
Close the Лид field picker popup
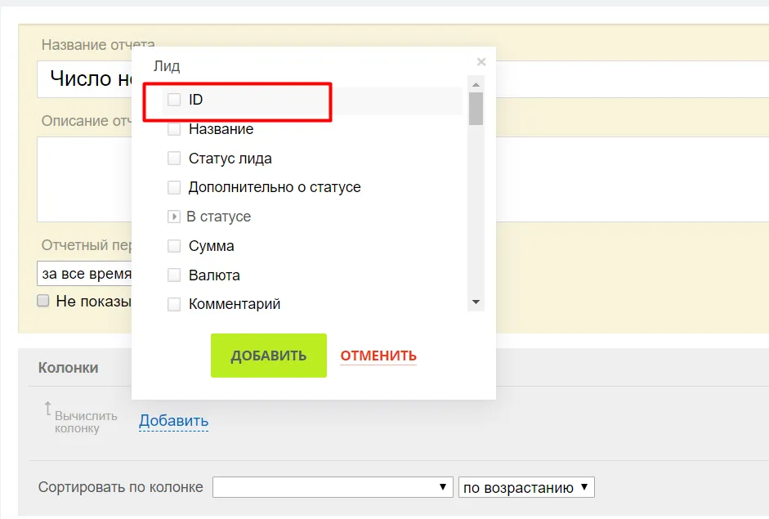481,61
